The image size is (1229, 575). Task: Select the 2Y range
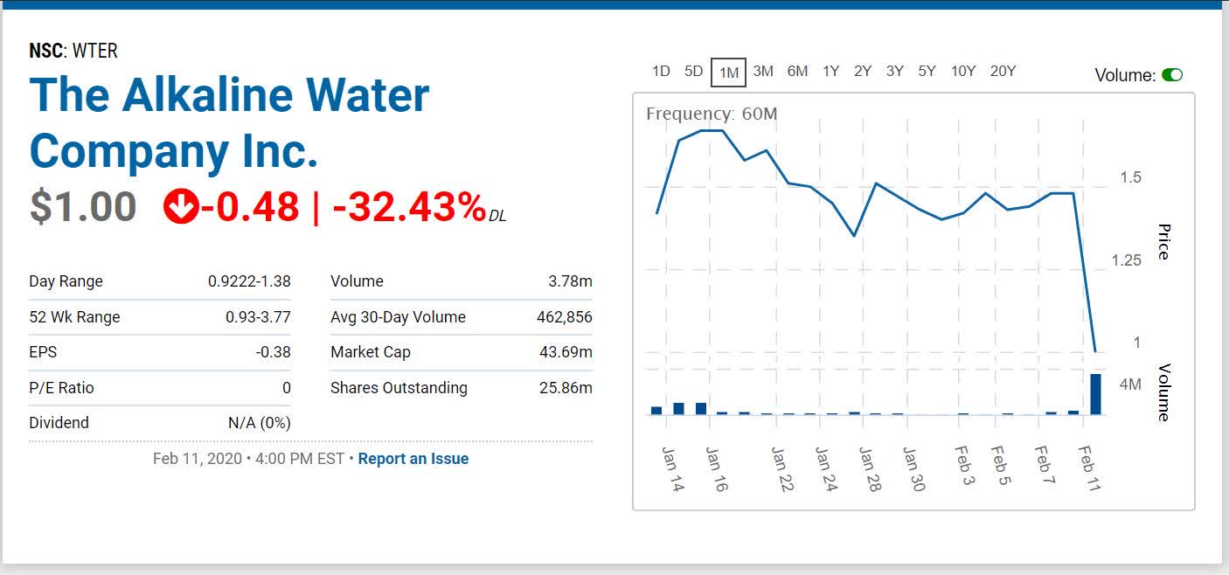862,71
